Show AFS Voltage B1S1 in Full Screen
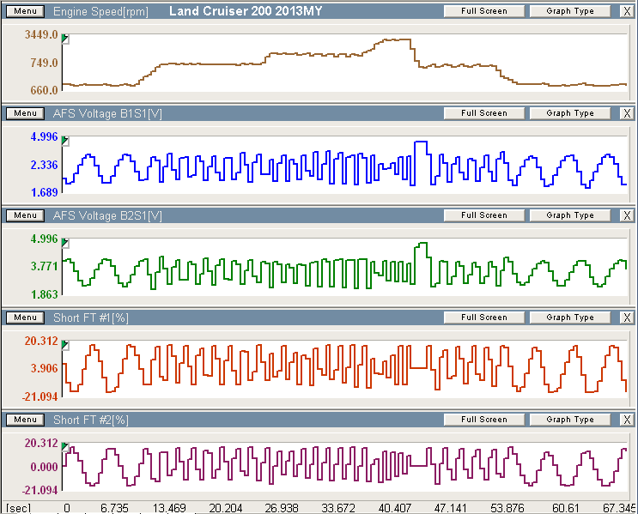The image size is (638, 514). (x=483, y=113)
